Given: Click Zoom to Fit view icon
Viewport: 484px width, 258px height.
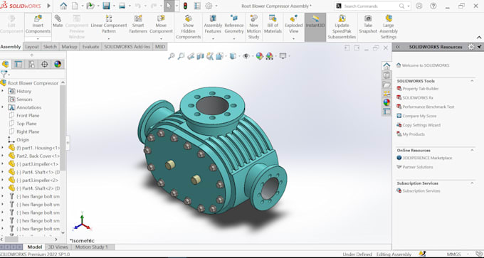Looking at the screenshot, I should click(x=172, y=56).
